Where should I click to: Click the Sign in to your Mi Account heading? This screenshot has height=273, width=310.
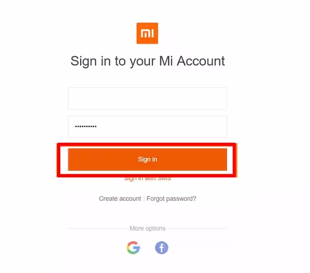click(148, 61)
